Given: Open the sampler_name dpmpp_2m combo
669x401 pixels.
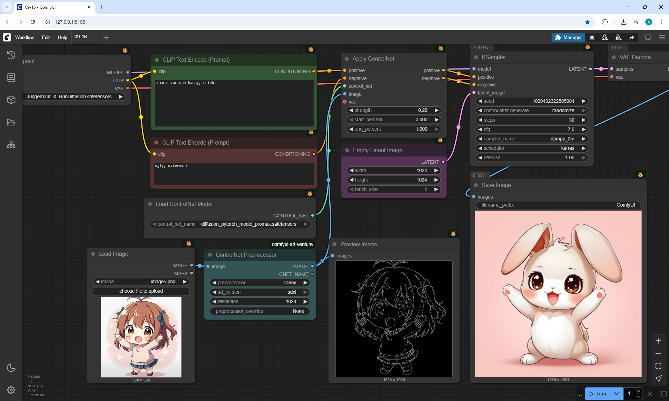Looking at the screenshot, I should coord(532,139).
